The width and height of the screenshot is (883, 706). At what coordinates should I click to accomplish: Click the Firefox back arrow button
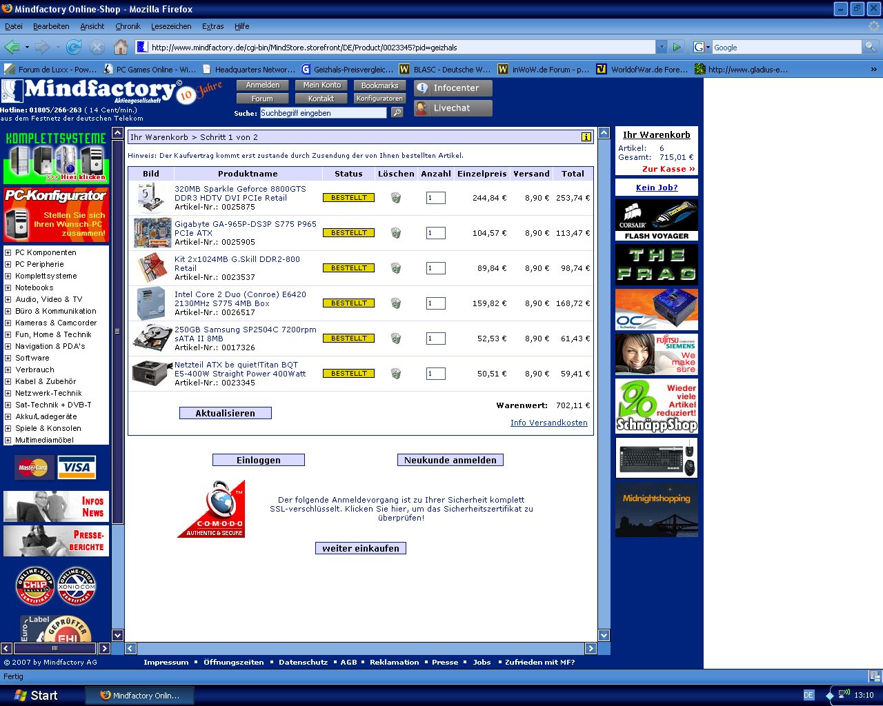[12, 47]
